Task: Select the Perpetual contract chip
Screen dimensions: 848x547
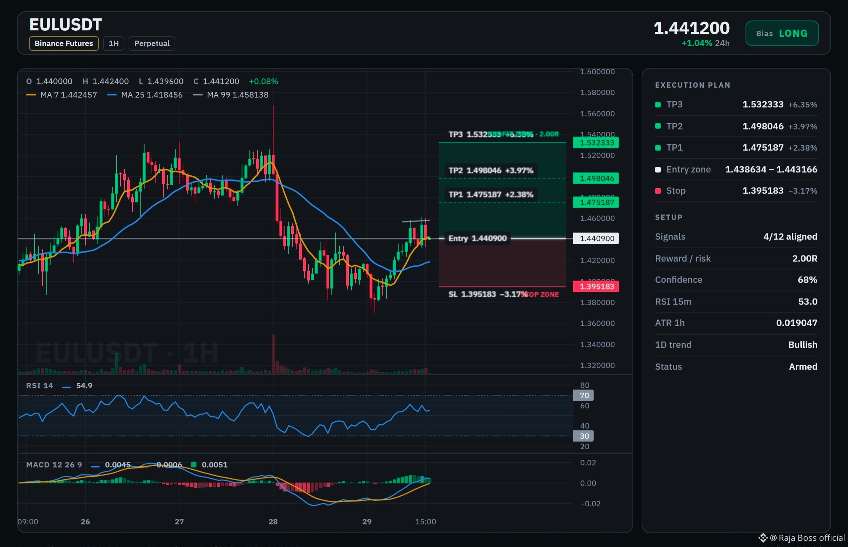Action: [x=152, y=43]
